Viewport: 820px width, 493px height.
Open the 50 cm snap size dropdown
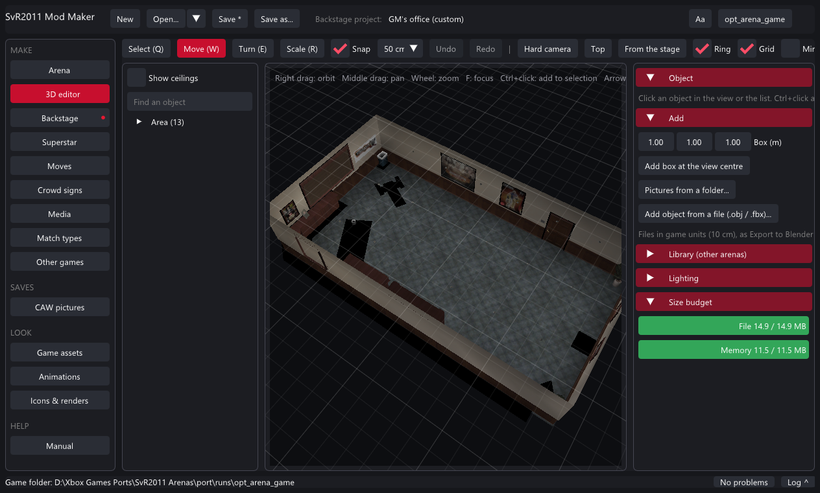[400, 49]
